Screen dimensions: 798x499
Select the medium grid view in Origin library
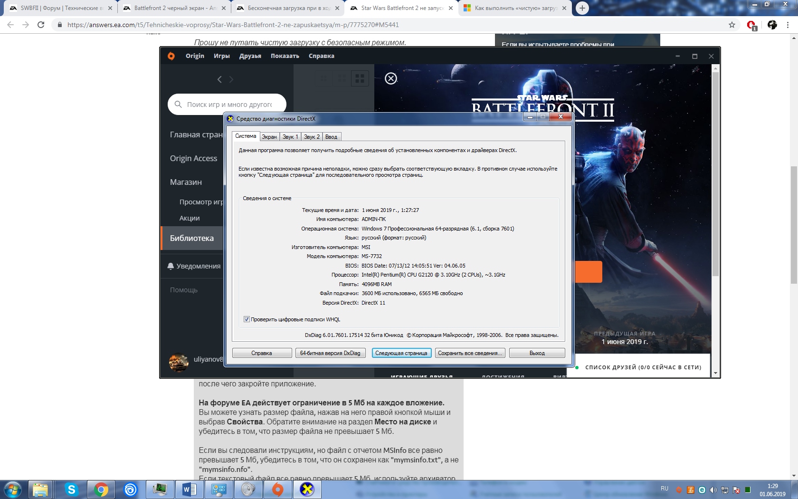(342, 78)
